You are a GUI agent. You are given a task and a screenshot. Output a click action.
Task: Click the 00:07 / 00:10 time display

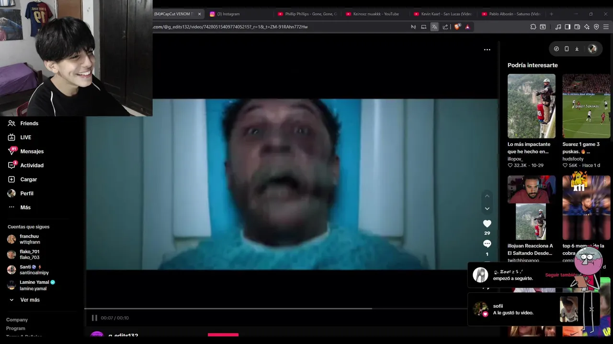pyautogui.click(x=114, y=318)
